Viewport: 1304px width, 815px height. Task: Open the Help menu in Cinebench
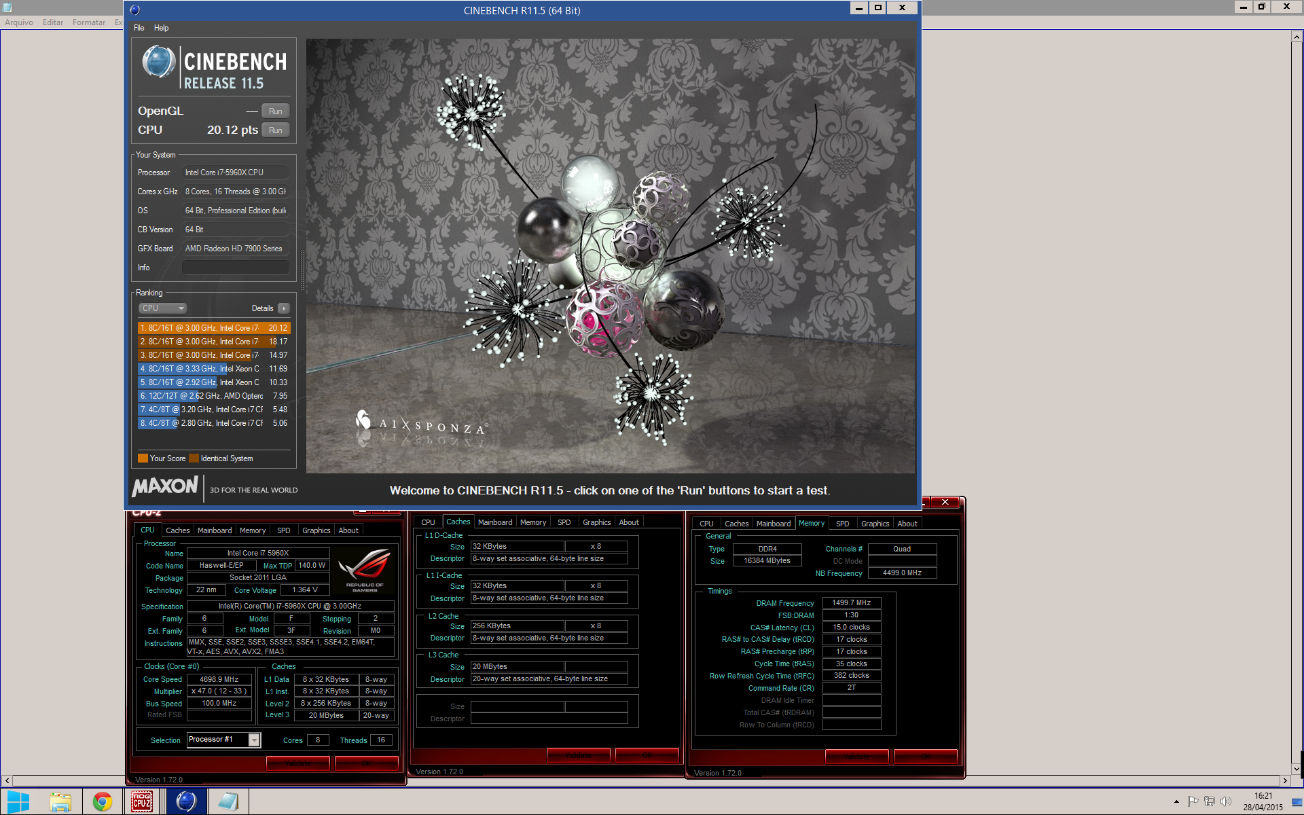[x=161, y=28]
